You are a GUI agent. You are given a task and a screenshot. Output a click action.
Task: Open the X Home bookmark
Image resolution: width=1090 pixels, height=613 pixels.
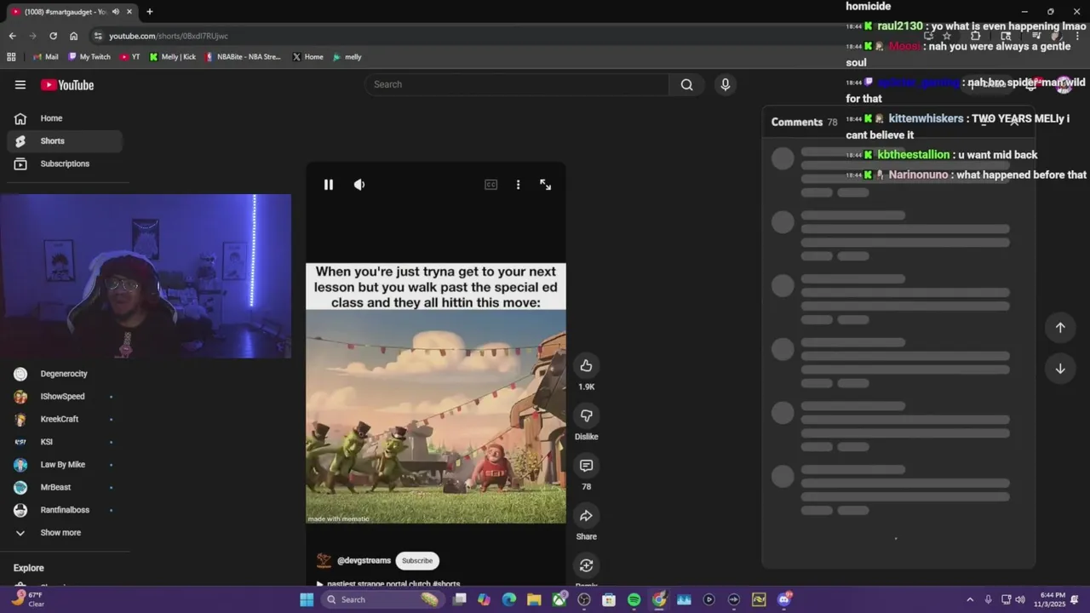coord(307,57)
